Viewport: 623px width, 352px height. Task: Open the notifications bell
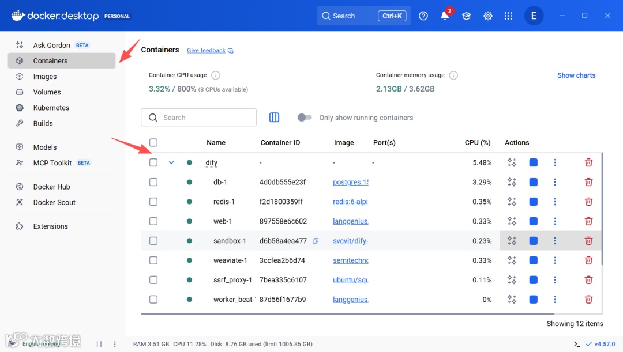click(445, 16)
